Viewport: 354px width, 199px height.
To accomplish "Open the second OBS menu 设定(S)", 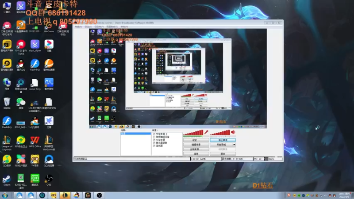I will pyautogui.click(x=88, y=27).
